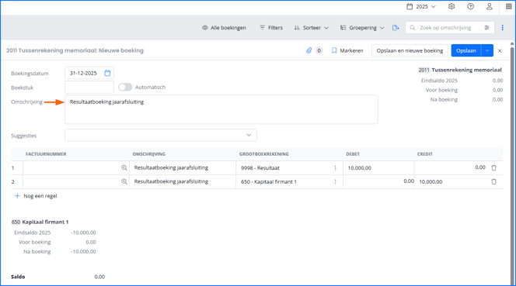Open the Sorteer menu
The height and width of the screenshot is (286, 516).
click(x=311, y=28)
